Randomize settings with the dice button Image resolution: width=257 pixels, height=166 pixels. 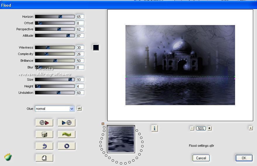(x=44, y=134)
